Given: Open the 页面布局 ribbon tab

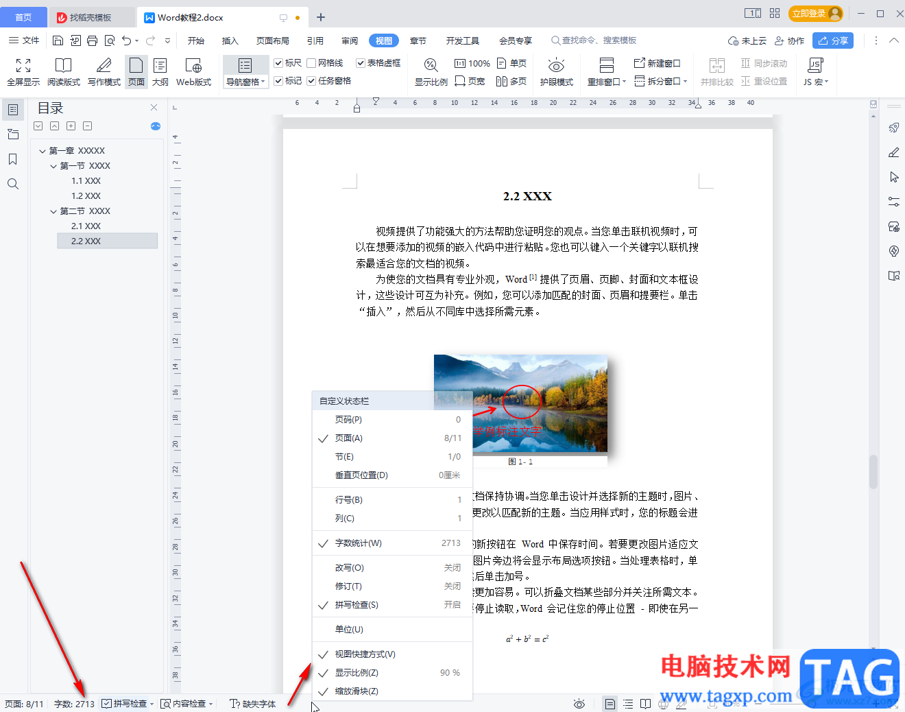Looking at the screenshot, I should point(272,41).
